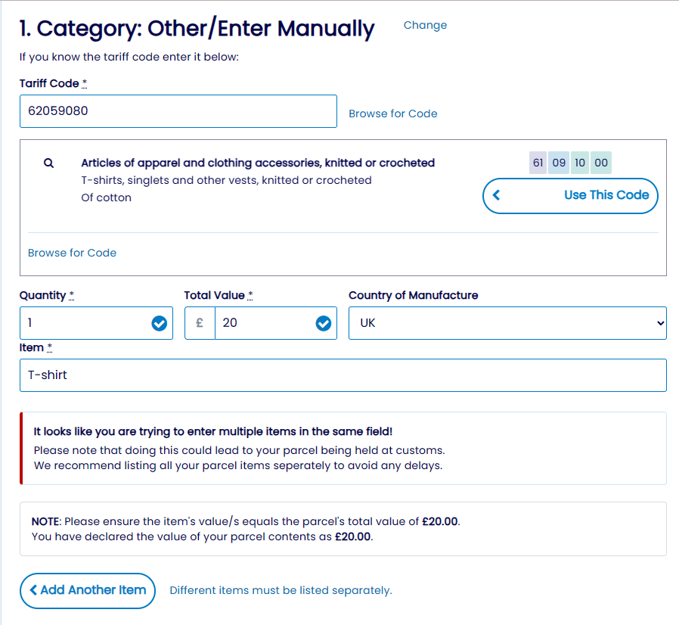Click Browse for Code below tariff result
The height and width of the screenshot is (625, 679).
point(72,253)
